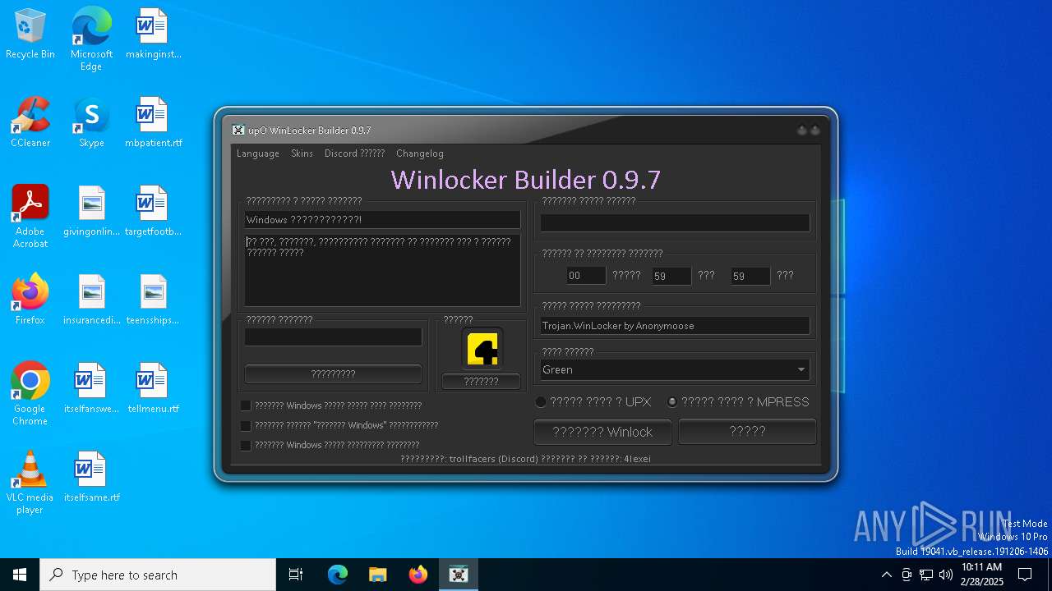Click the seconds field showing 59
Screen dimensions: 1052x591
click(x=750, y=276)
